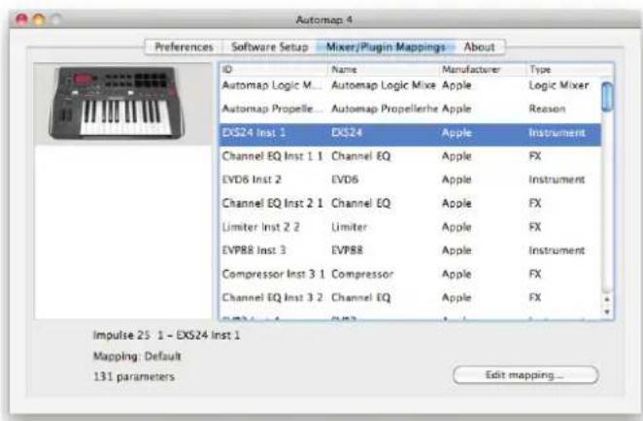Sort by the Manufacturer column header
This screenshot has height=421, width=643.
(483, 70)
